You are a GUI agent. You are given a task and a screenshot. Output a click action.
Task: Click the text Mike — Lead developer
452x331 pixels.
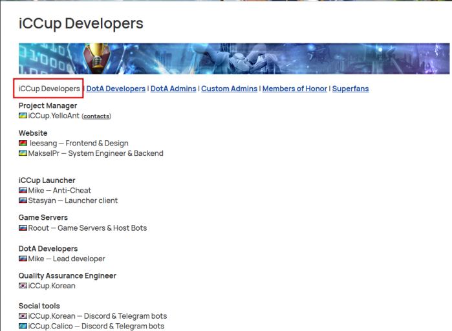pyautogui.click(x=67, y=259)
